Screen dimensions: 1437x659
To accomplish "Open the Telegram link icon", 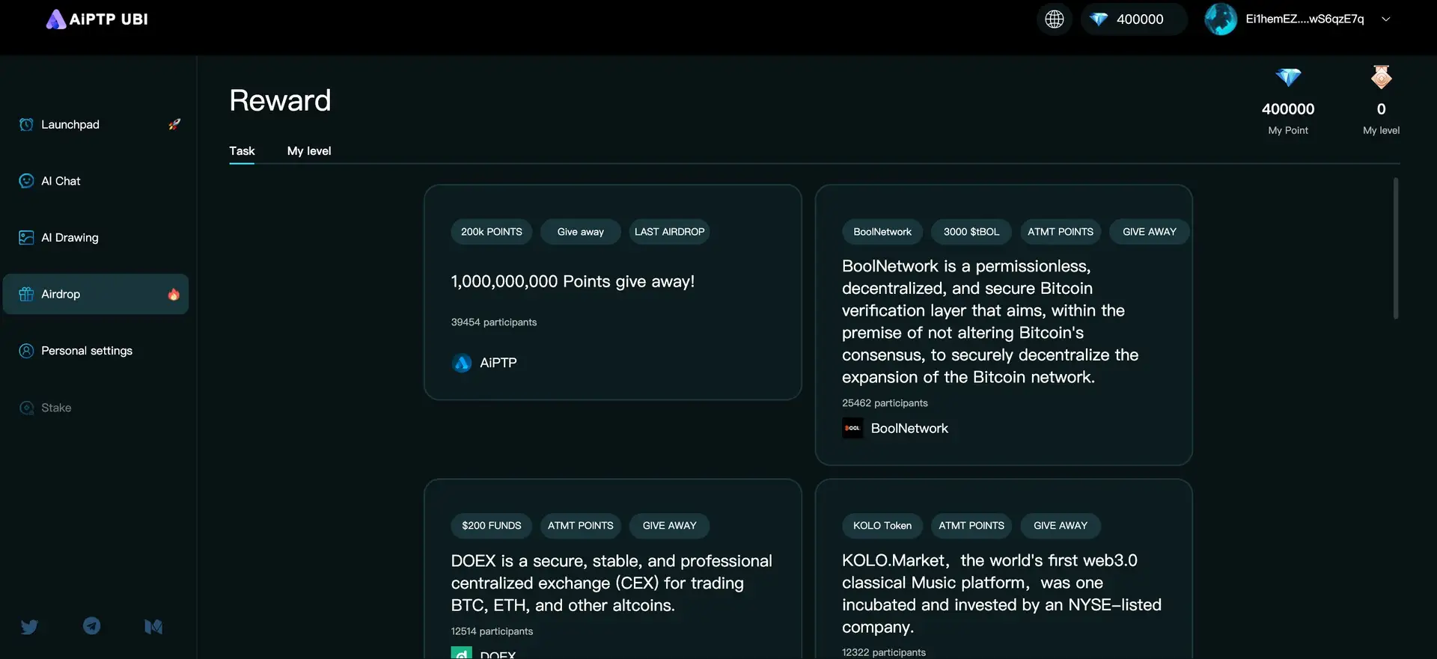I will [x=91, y=626].
